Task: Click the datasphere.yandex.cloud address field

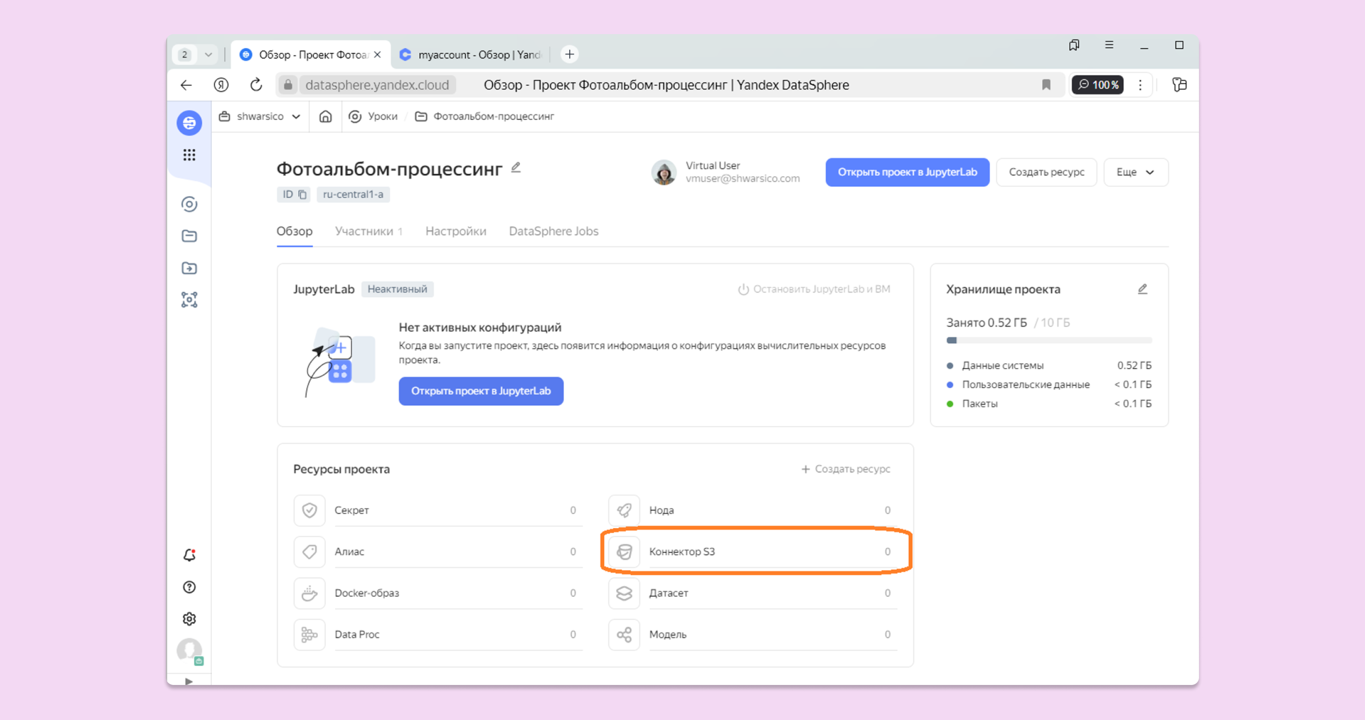Action: 377,85
